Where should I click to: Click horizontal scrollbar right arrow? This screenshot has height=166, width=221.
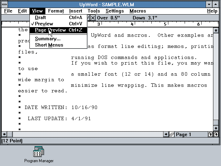pos(166,134)
